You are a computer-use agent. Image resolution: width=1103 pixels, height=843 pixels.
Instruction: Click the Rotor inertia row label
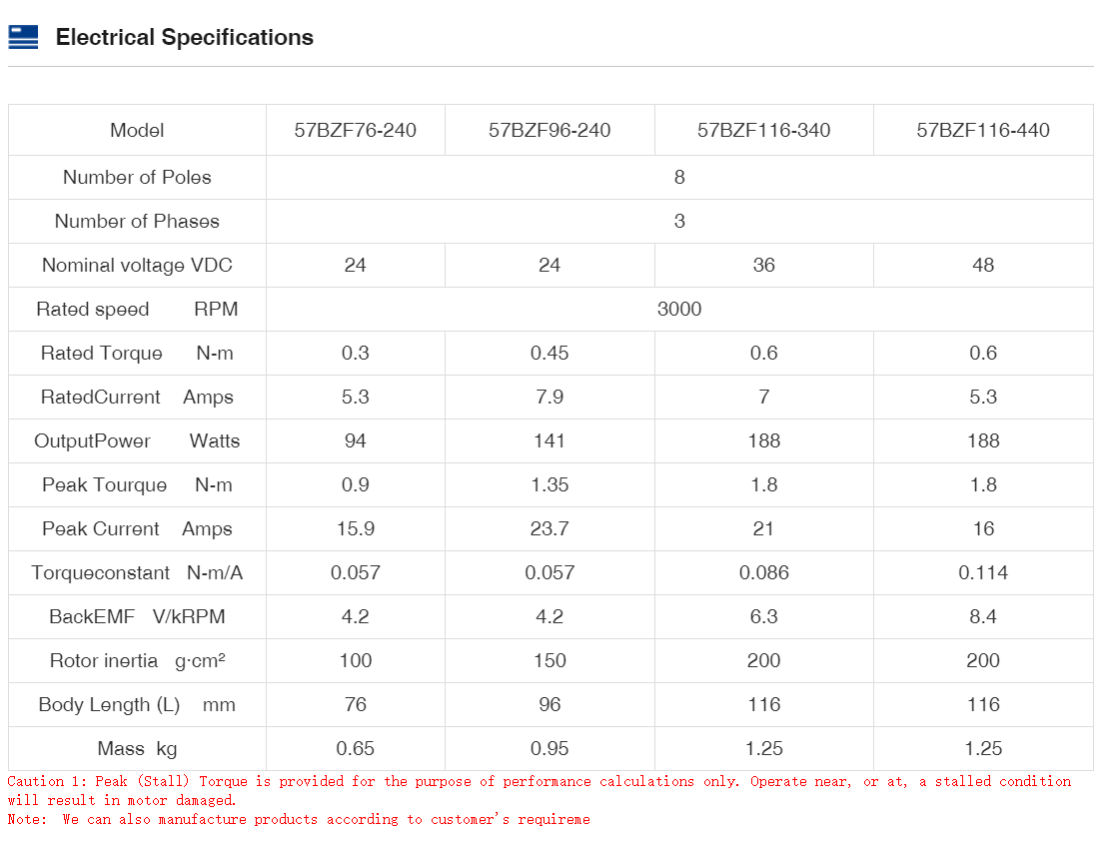click(137, 660)
